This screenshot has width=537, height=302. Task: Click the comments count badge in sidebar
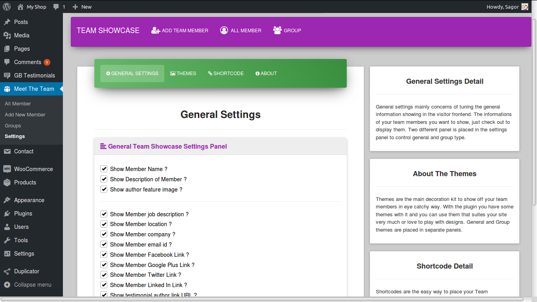click(x=47, y=62)
